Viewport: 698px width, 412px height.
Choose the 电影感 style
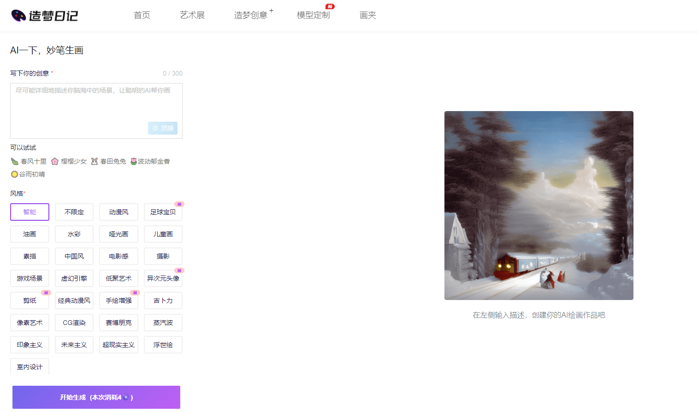tap(118, 256)
